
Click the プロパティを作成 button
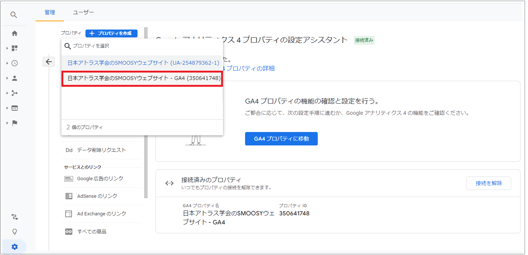(111, 33)
